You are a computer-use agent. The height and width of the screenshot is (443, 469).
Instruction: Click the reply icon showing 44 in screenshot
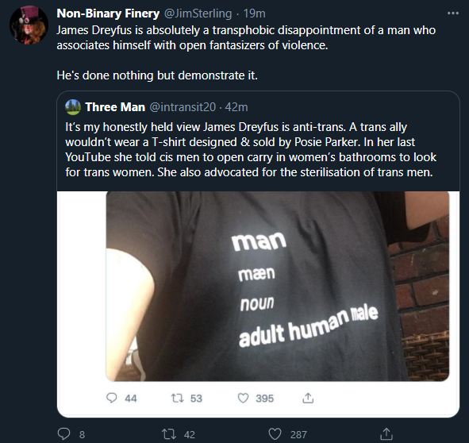112,398
